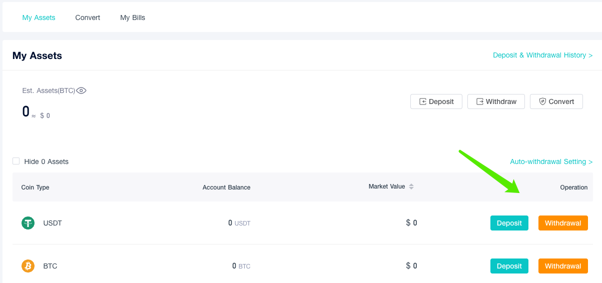Click the orange Withdrawal button for BTC
The height and width of the screenshot is (283, 602).
(563, 266)
